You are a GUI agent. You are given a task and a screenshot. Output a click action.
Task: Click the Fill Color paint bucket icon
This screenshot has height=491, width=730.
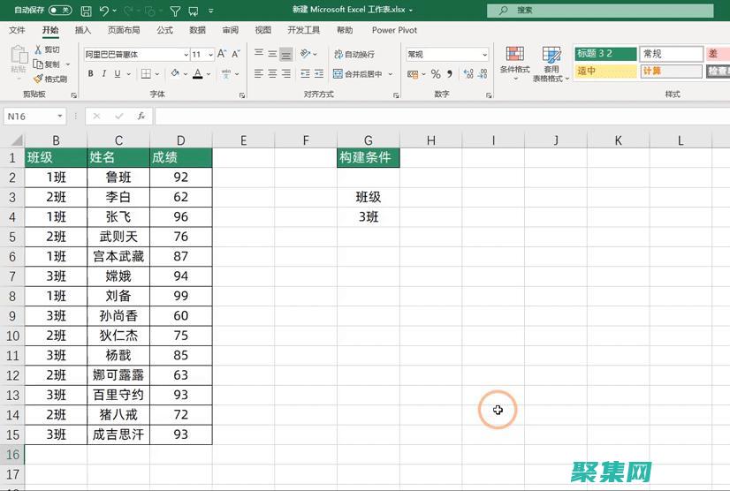pyautogui.click(x=175, y=73)
